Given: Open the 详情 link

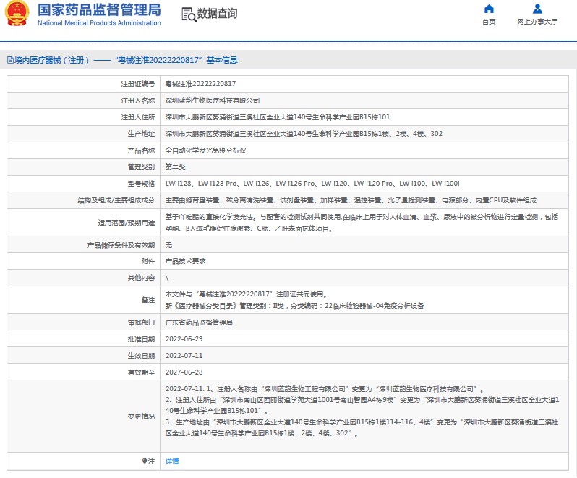Looking at the screenshot, I should pos(172,461).
